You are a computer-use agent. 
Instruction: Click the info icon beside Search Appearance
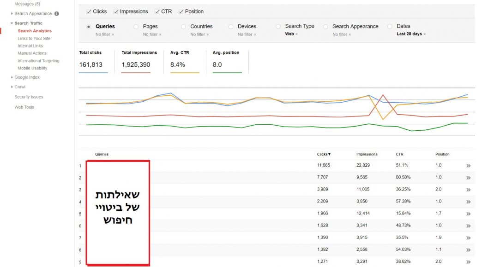[x=57, y=14]
